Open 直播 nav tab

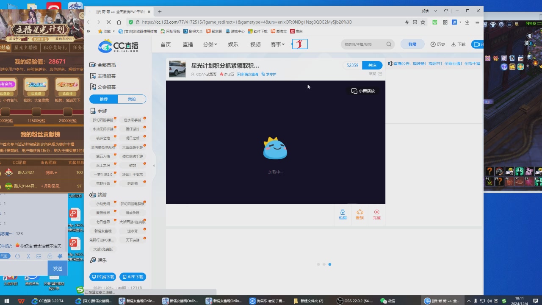188,44
